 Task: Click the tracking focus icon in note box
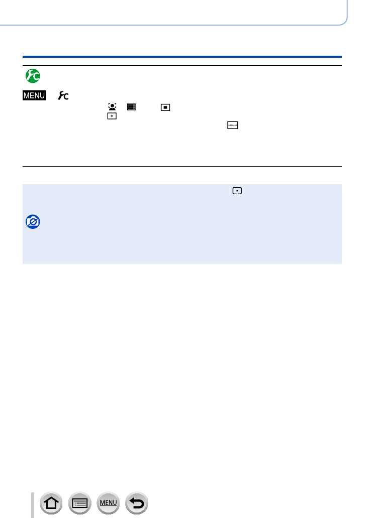(x=237, y=191)
